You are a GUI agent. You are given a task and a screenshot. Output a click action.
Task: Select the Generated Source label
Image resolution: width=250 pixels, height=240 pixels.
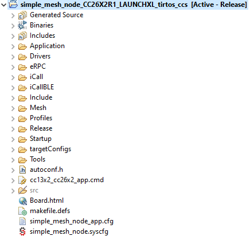coord(57,15)
